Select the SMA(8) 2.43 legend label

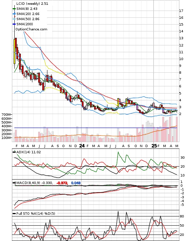[x=27, y=9]
